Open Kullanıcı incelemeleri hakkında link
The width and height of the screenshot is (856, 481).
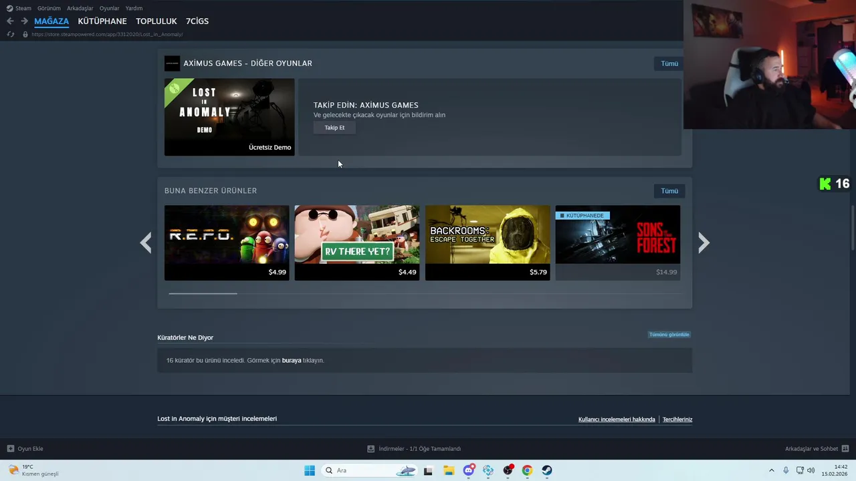[617, 420]
